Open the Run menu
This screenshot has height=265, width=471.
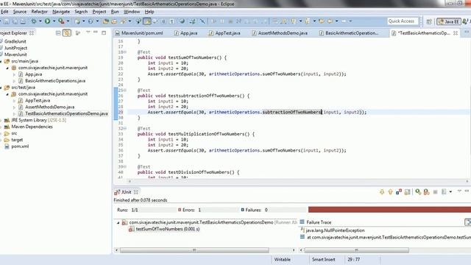[115, 12]
